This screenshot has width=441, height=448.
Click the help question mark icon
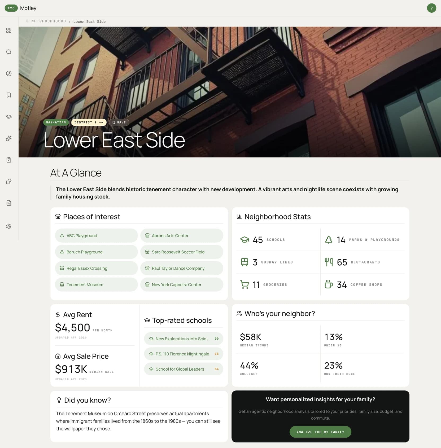tap(431, 8)
